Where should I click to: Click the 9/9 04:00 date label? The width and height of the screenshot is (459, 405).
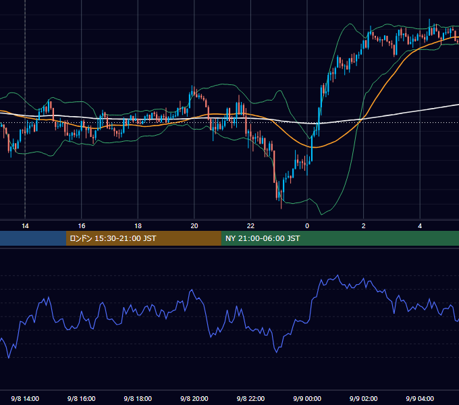point(420,398)
